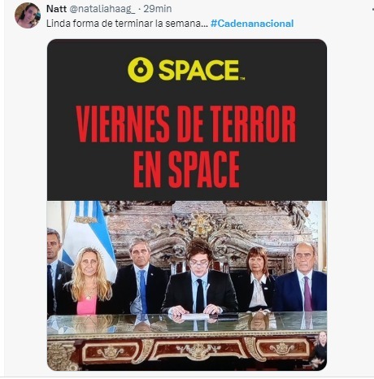Open the tweet's more options dots
374x379 pixels.
(373, 9)
